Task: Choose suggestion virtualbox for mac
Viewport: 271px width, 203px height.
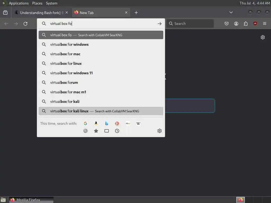Action: (x=101, y=54)
